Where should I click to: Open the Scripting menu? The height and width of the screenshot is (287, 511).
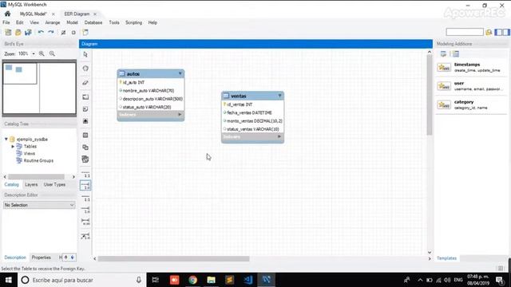(133, 22)
